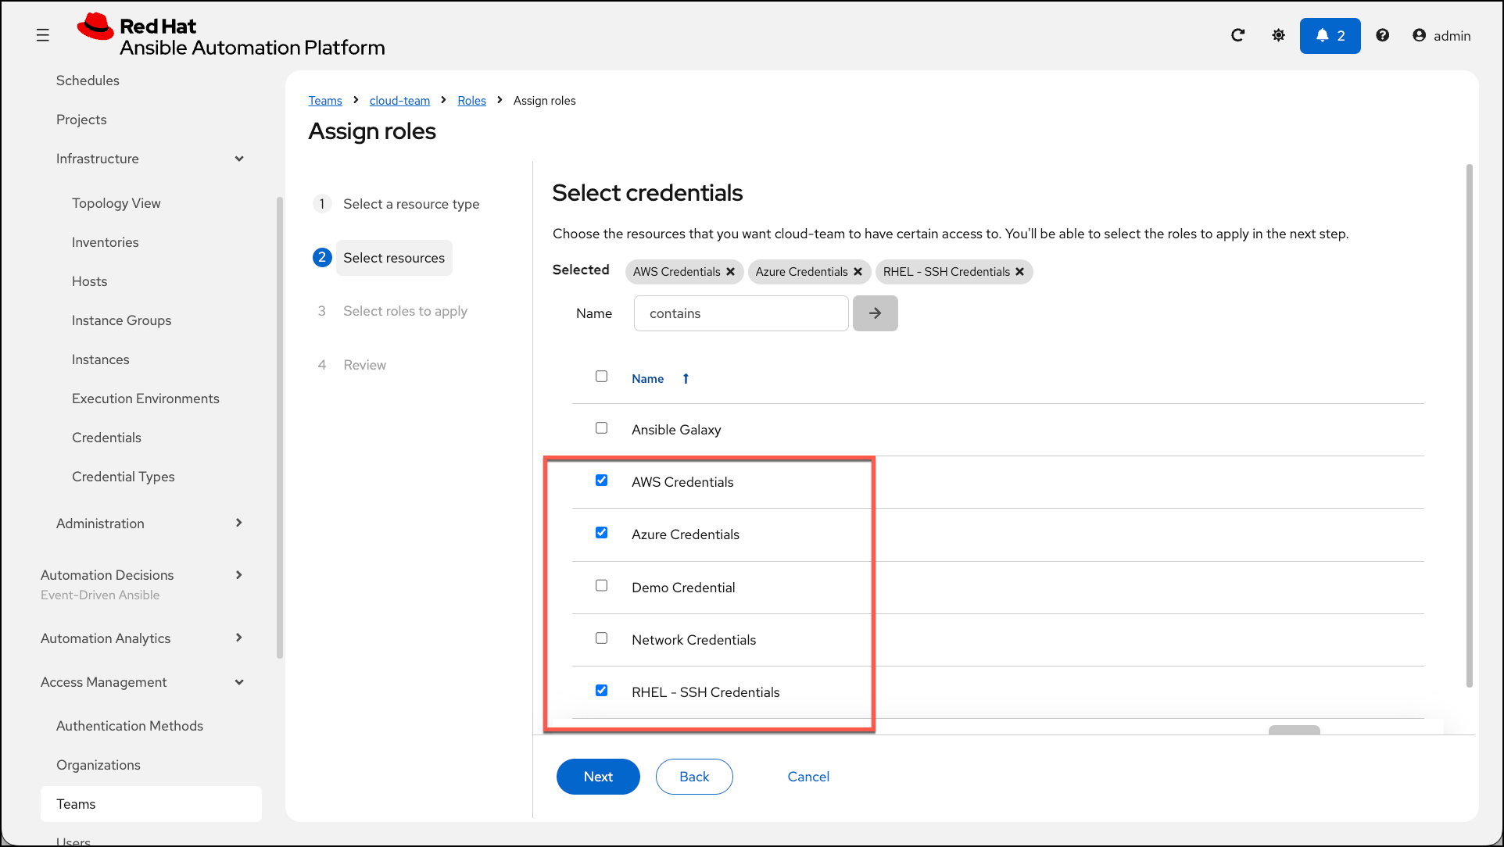Uncheck the Azure Credentials checkbox
Viewport: 1504px width, 847px height.
(601, 533)
